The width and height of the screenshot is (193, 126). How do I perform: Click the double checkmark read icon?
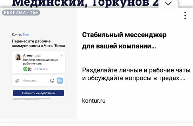[61, 56]
